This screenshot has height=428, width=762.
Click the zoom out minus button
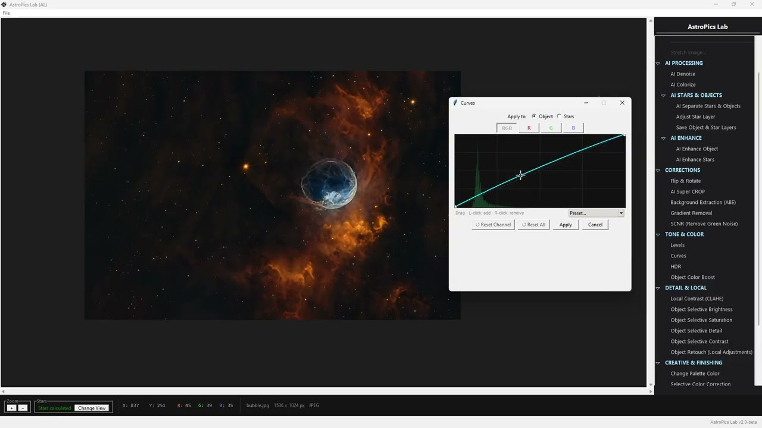[23, 408]
